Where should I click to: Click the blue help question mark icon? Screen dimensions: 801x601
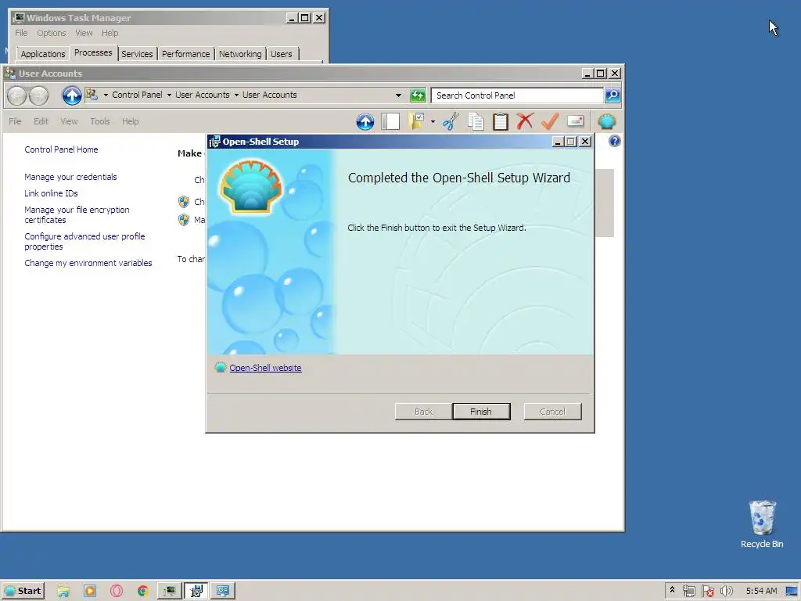pyautogui.click(x=615, y=141)
